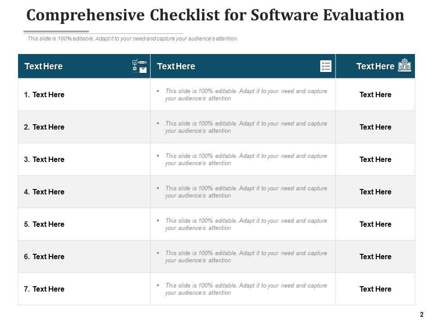The image size is (433, 324).
Task: Select the '3. Text Here' row label
Action: [44, 160]
